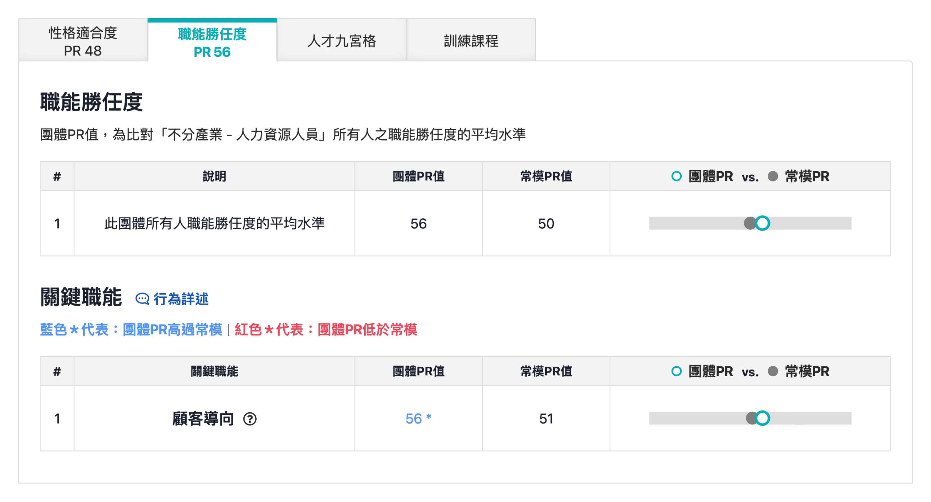
Task: Click the hollow teal 團體PR legend circle in first table
Action: (677, 176)
